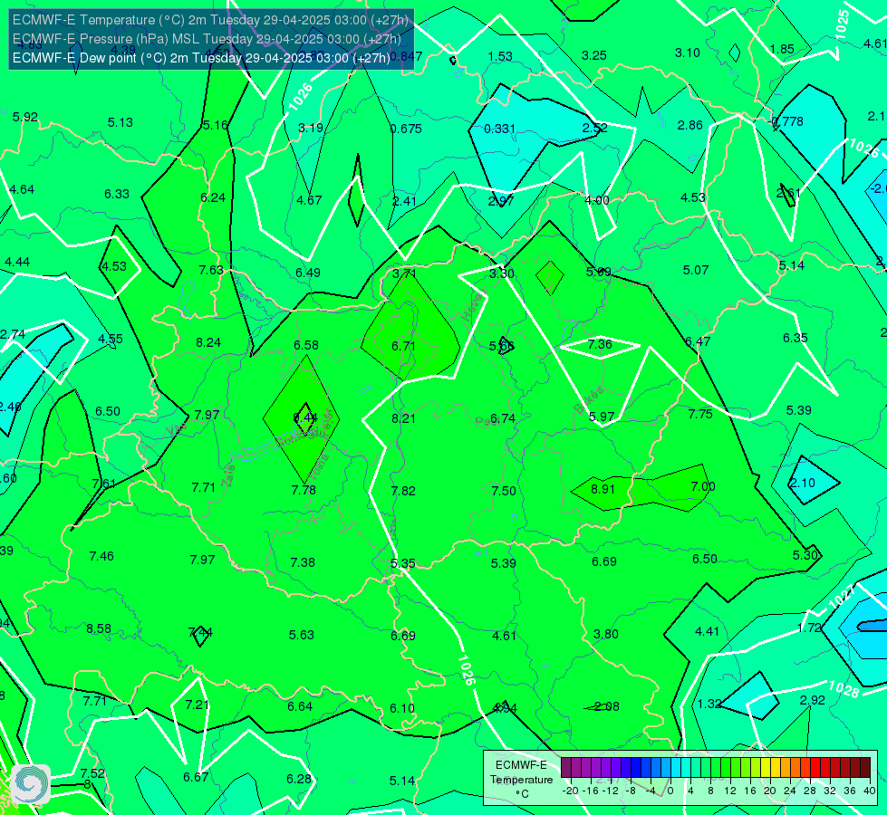Click the 4.41 dew point value
The width and height of the screenshot is (887, 815).
(x=707, y=631)
